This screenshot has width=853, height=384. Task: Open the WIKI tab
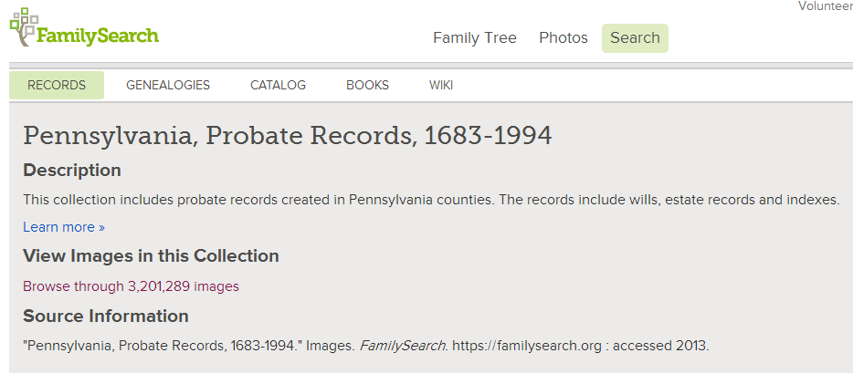point(440,85)
